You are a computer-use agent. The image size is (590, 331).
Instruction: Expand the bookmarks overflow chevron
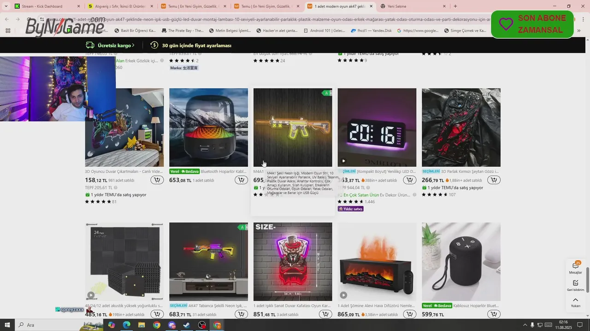579,30
